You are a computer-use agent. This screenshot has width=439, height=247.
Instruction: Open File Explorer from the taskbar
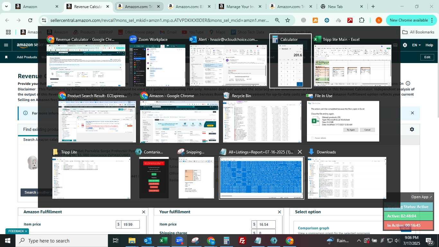coord(132,241)
